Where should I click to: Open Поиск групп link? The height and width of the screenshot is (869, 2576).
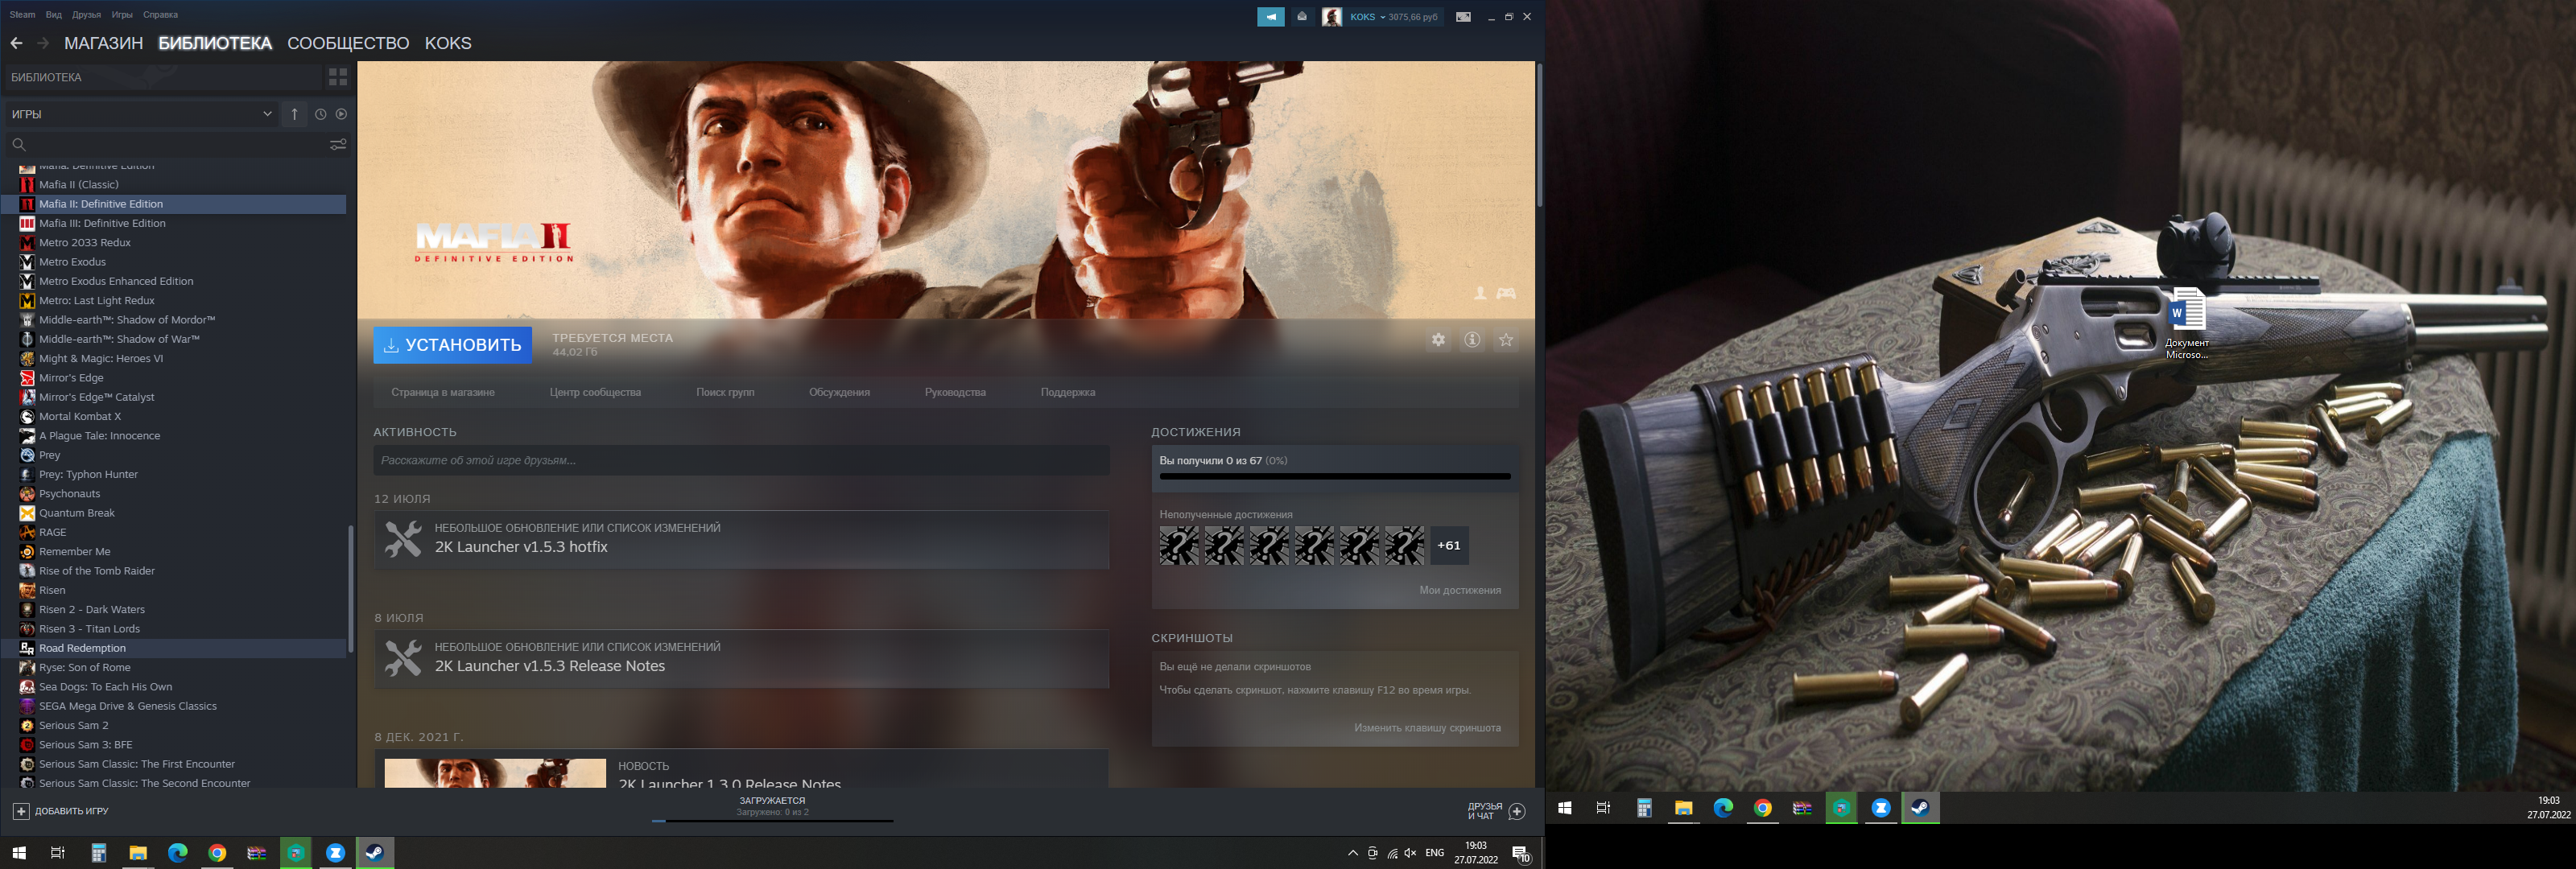[x=725, y=392]
